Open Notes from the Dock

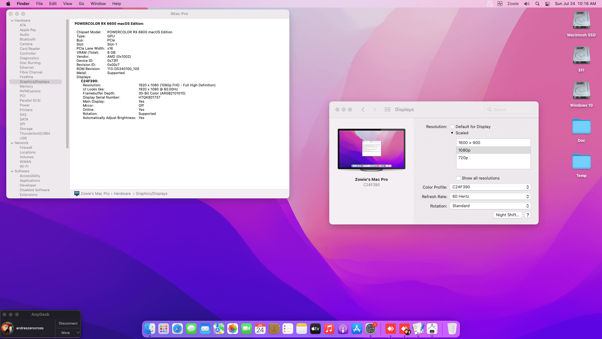pos(302,329)
